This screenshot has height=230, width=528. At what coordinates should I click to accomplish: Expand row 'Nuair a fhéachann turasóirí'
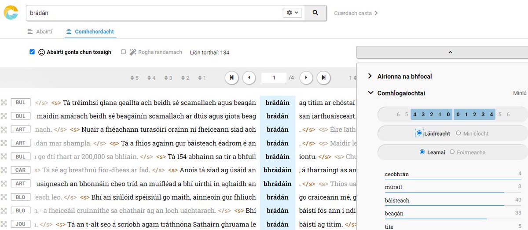(4, 130)
